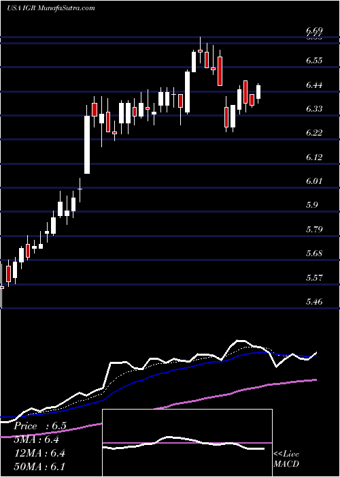Click the <<Live MACD label
Screen dimensions: 340x477
tap(286, 459)
